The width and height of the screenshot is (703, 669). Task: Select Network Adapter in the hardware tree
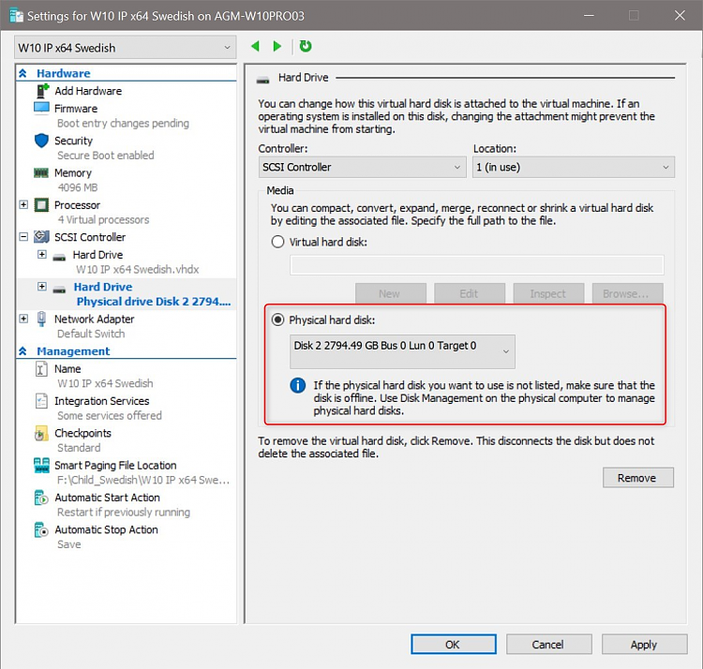94,320
